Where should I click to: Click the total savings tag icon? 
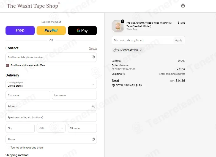(x=113, y=85)
